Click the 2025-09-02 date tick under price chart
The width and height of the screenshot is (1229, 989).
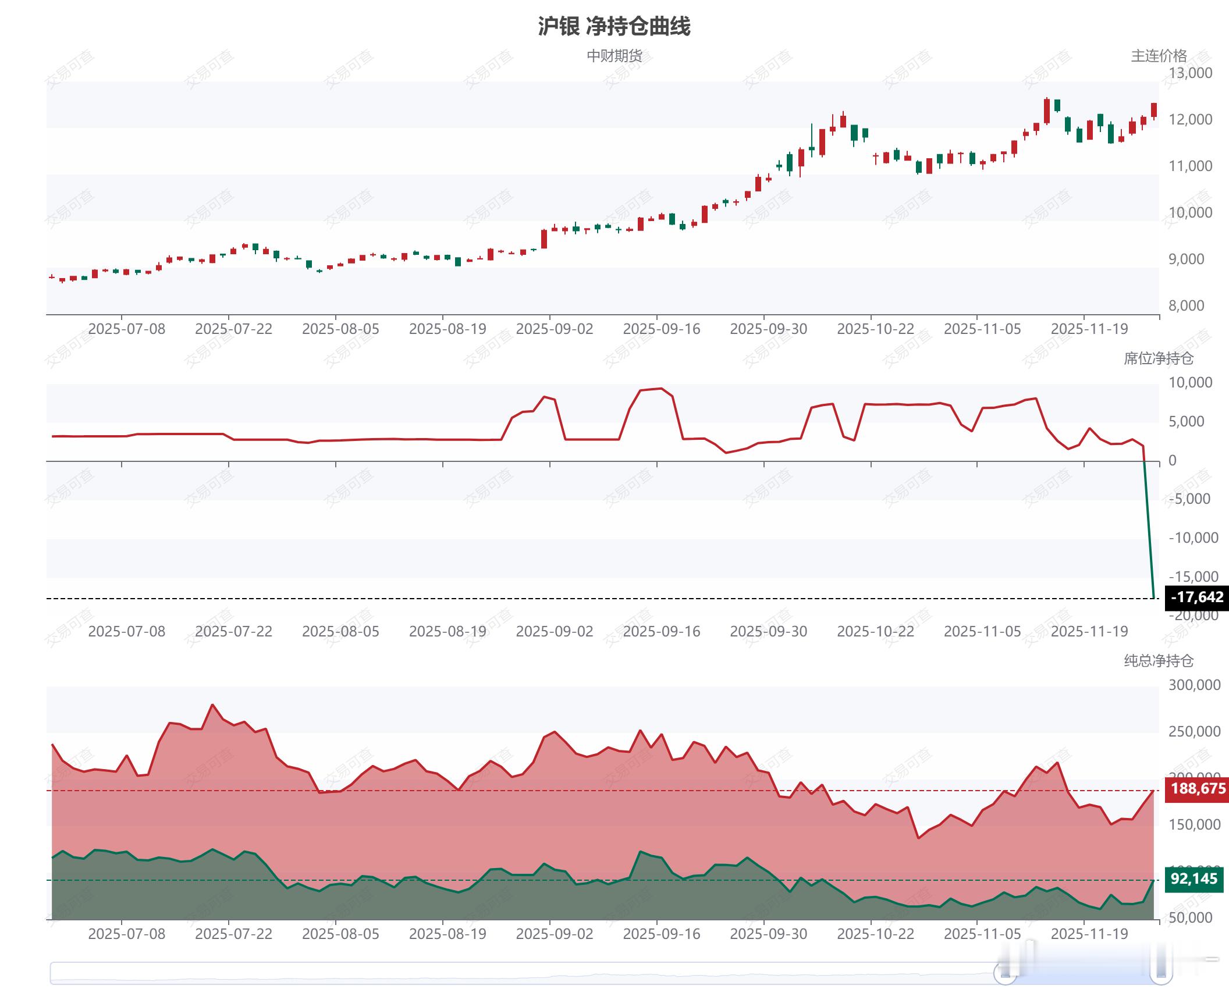coord(554,329)
